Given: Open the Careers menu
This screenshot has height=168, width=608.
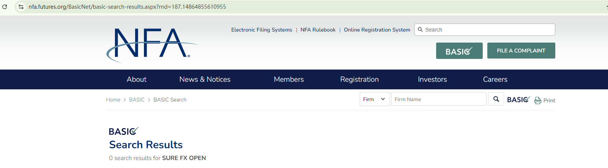Looking at the screenshot, I should 495,79.
